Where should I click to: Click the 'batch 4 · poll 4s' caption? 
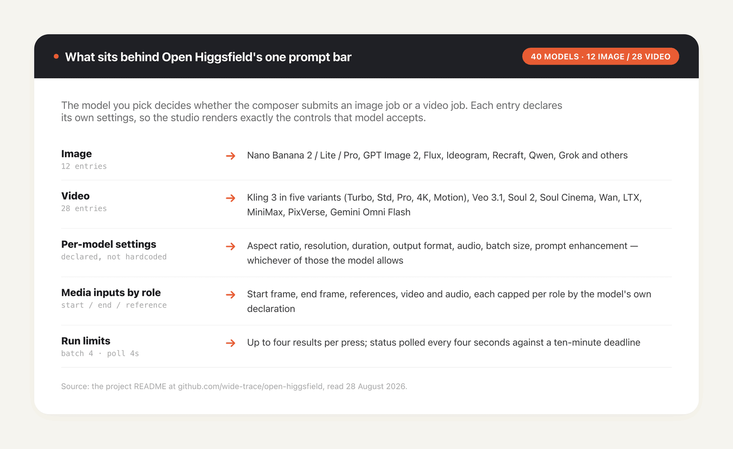[100, 353]
